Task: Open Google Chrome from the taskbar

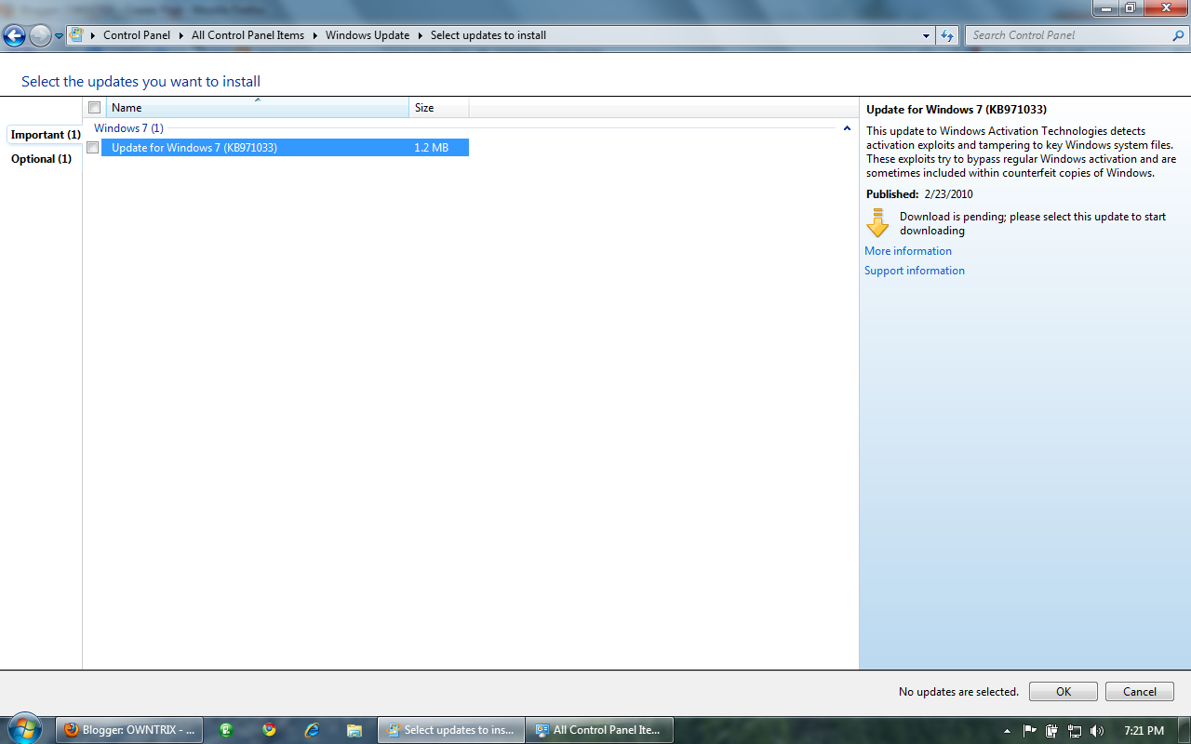Action: pos(270,730)
